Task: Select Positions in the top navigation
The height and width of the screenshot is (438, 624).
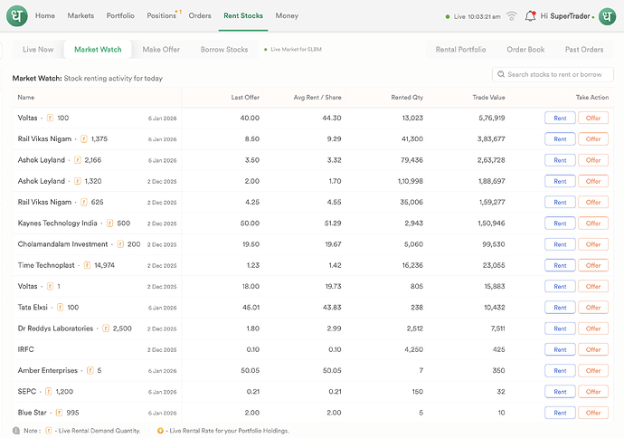Action: click(162, 15)
